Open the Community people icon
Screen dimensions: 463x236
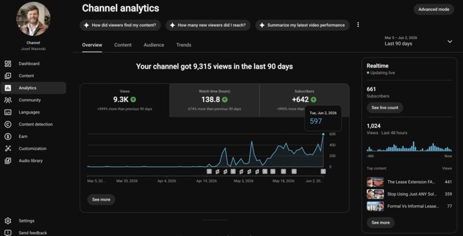coord(8,100)
